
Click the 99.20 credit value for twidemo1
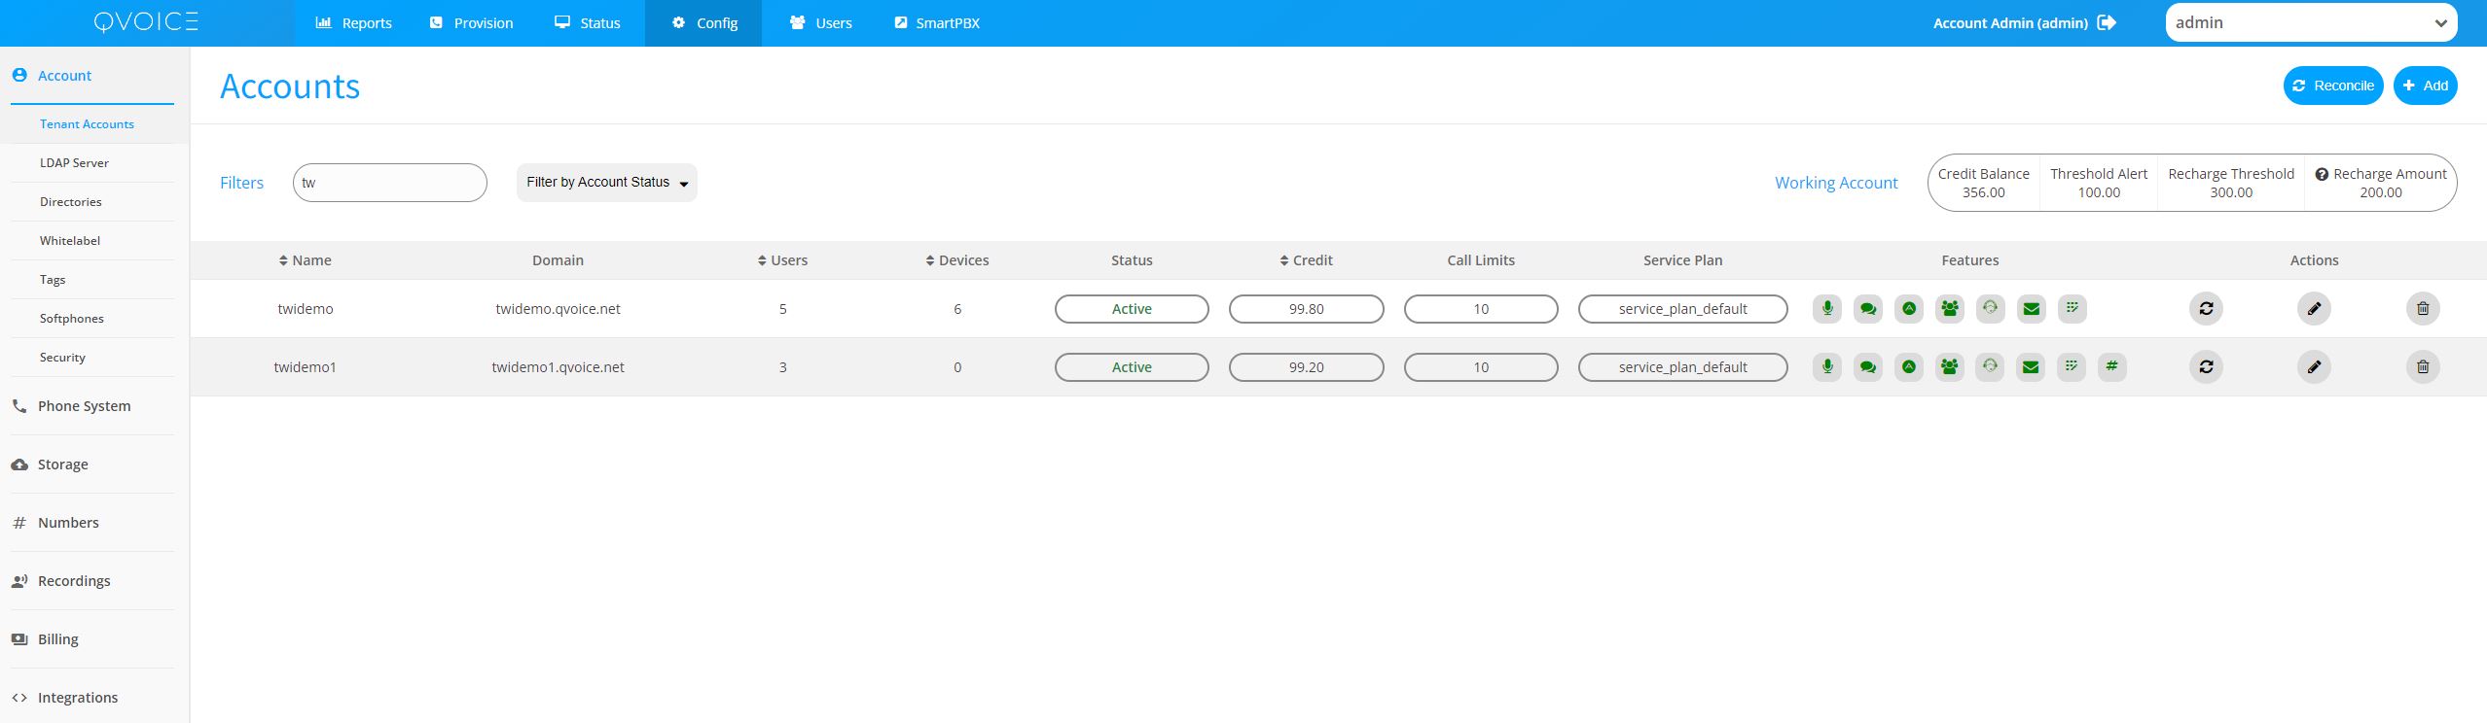pyautogui.click(x=1306, y=367)
